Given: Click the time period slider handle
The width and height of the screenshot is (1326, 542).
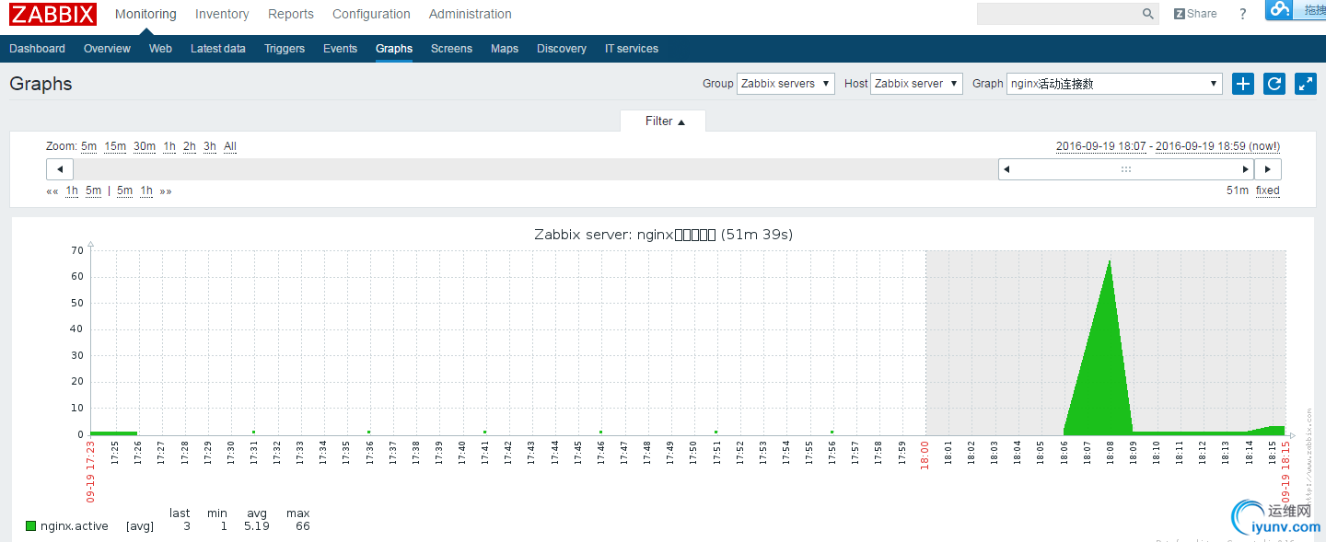Looking at the screenshot, I should click(x=1126, y=169).
